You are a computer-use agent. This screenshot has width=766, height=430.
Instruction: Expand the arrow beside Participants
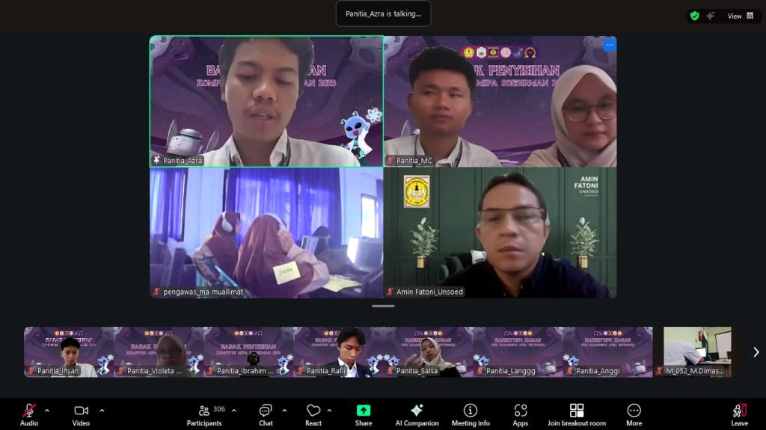[x=233, y=410]
